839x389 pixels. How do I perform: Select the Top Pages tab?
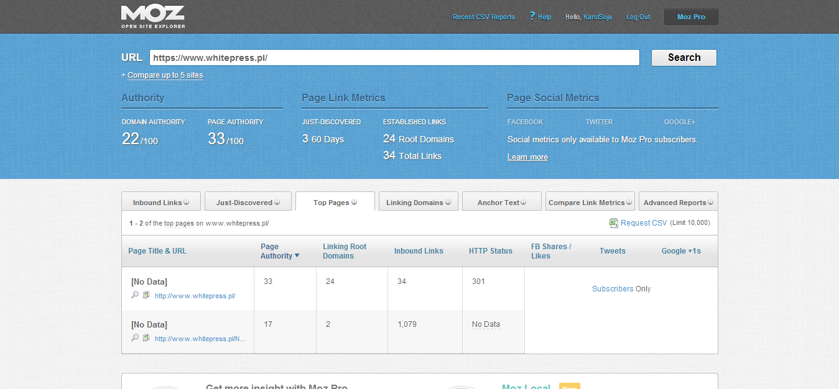pyautogui.click(x=335, y=201)
